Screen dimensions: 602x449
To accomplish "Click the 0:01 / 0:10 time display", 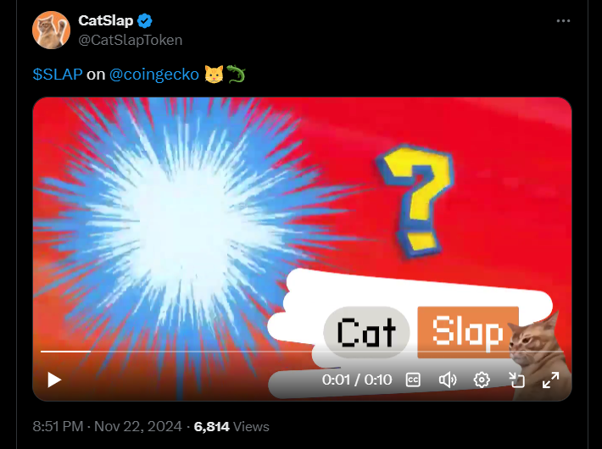I will [x=357, y=380].
